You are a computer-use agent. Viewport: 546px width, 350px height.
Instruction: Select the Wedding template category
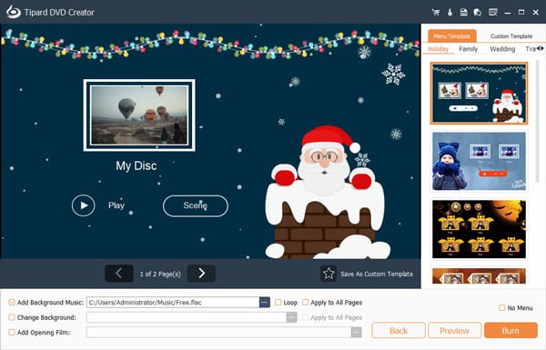pos(502,49)
